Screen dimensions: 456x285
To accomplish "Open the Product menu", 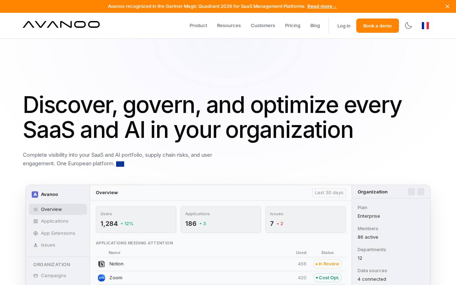I will click(x=198, y=26).
